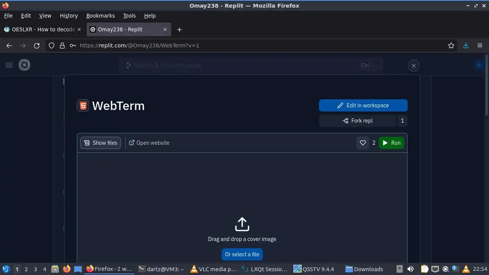Click the removable media eject tray icon
This screenshot has width=489, height=275.
(399, 269)
